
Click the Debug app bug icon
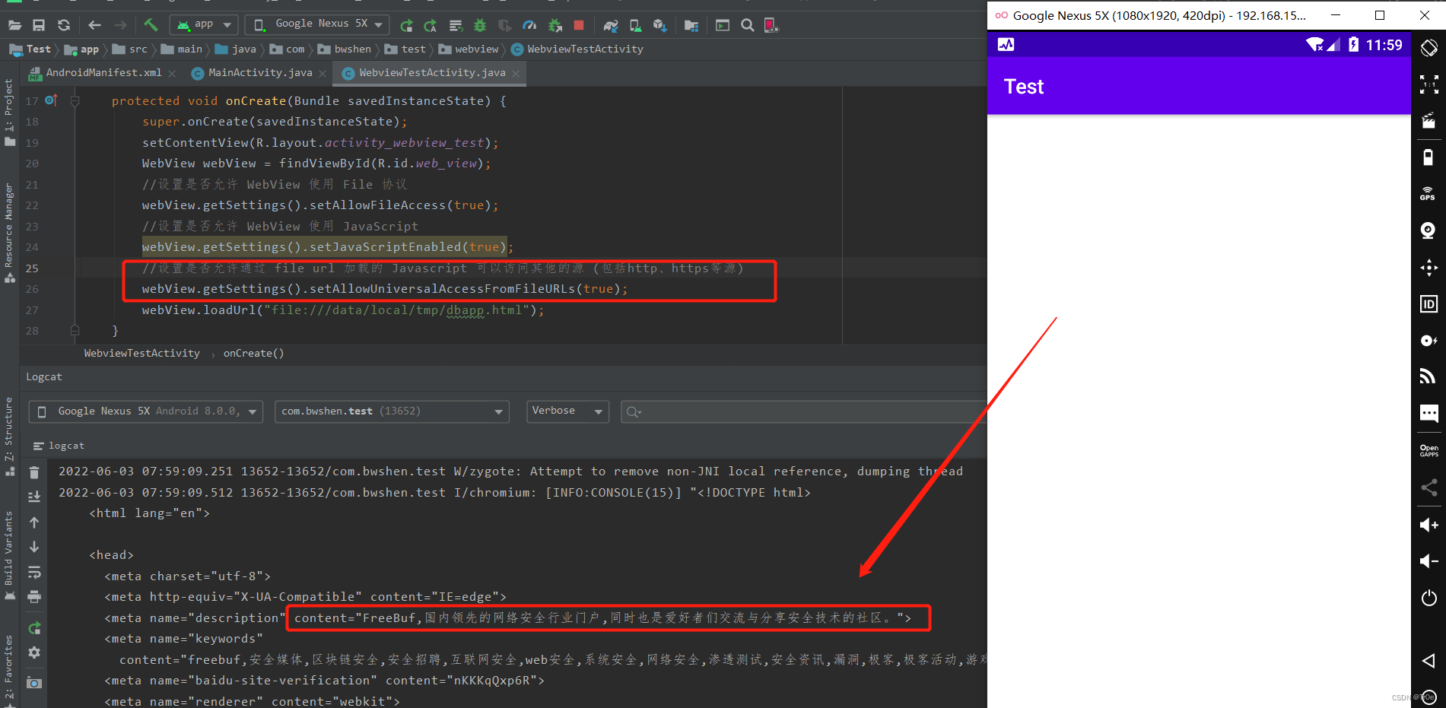click(x=480, y=26)
